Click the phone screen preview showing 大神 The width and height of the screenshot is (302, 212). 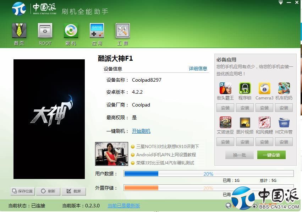click(49, 119)
